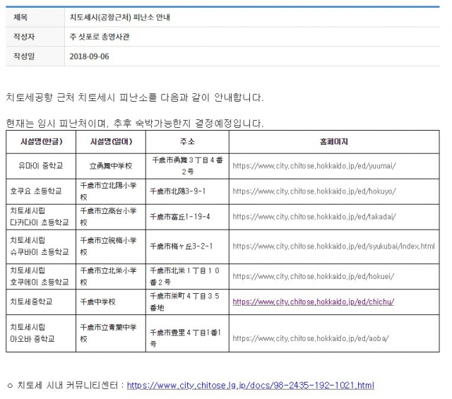Select Japanese name 千歳市立高台小学校
This screenshot has width=452, height=399.
click(108, 217)
